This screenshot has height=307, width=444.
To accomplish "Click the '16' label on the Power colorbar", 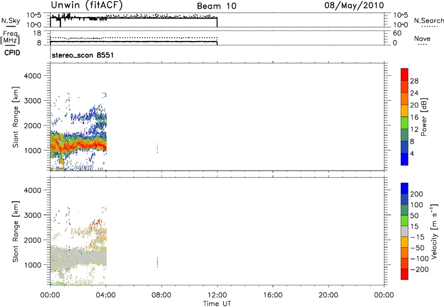I will pos(414,117).
